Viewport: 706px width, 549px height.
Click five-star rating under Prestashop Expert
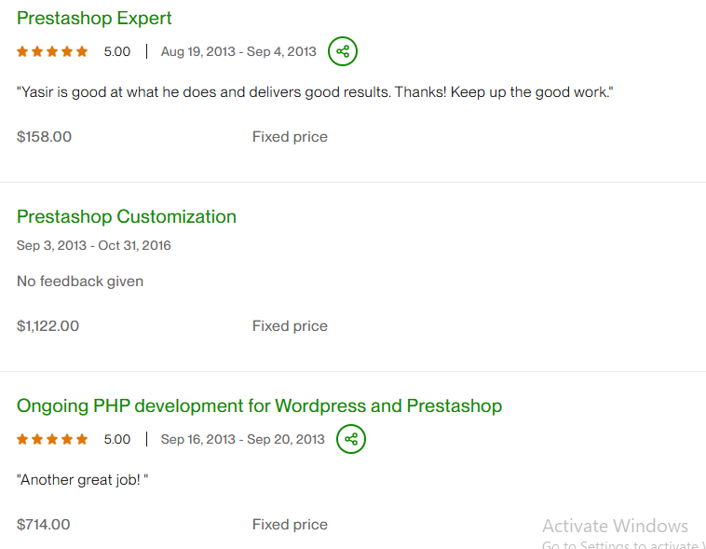coord(53,51)
